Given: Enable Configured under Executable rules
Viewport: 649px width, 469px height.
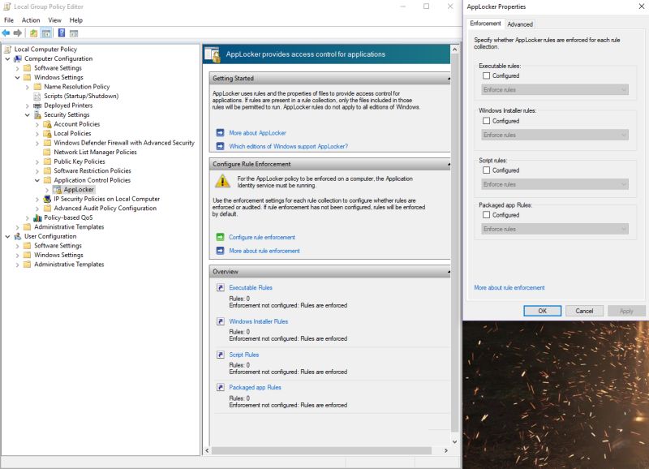Looking at the screenshot, I should [486, 75].
